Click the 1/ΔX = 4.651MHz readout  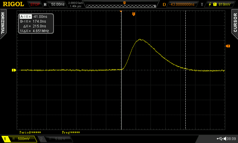pyautogui.click(x=35, y=31)
